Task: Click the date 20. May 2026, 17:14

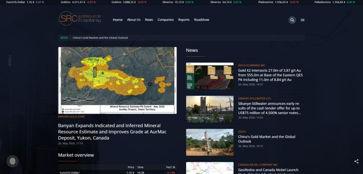Action: 71,144
